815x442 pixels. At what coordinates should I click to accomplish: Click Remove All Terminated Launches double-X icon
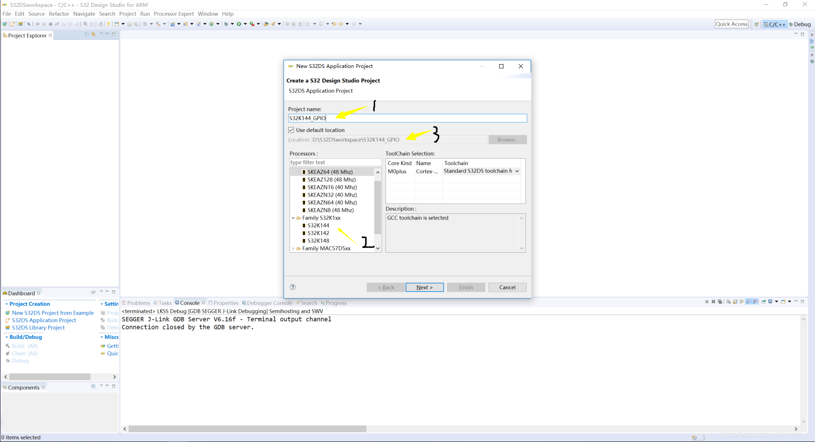pos(719,302)
